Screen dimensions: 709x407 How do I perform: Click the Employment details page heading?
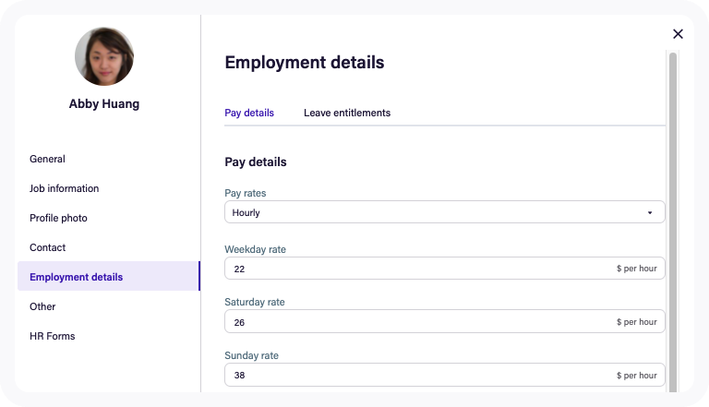click(305, 63)
